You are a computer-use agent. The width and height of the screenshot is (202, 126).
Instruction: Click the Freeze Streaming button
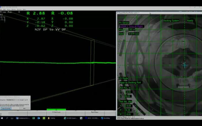click(6, 108)
